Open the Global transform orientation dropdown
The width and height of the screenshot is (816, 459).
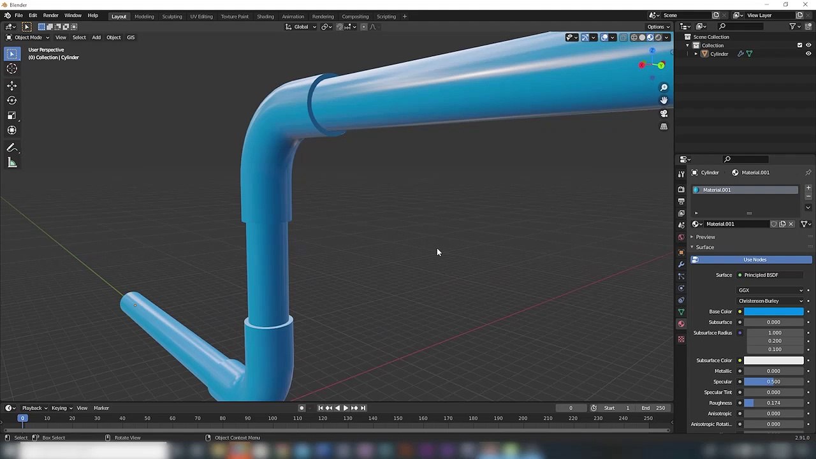(x=301, y=27)
